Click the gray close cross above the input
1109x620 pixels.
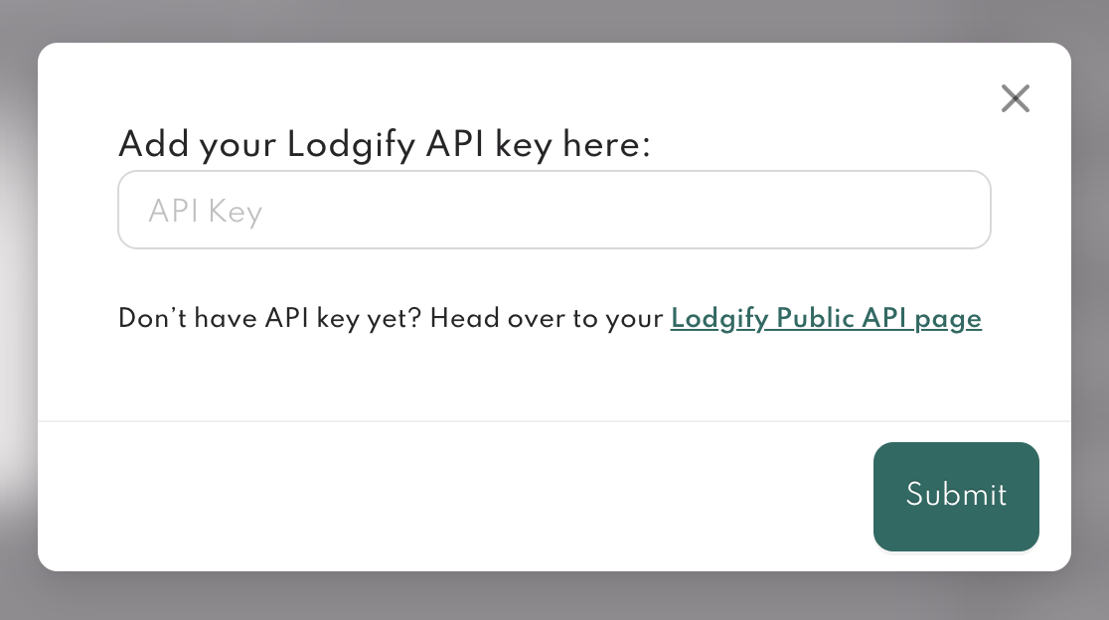pos(1015,98)
